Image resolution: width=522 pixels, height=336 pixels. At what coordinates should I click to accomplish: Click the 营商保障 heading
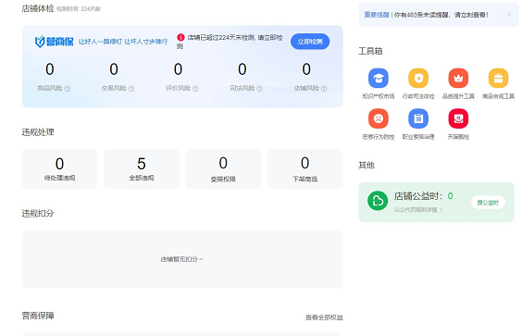pos(38,316)
